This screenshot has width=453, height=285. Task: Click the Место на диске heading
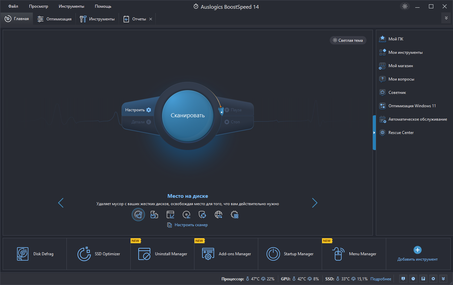(x=188, y=196)
